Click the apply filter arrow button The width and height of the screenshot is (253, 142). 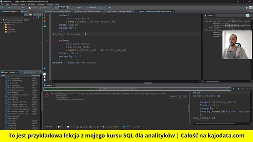click(x=227, y=89)
